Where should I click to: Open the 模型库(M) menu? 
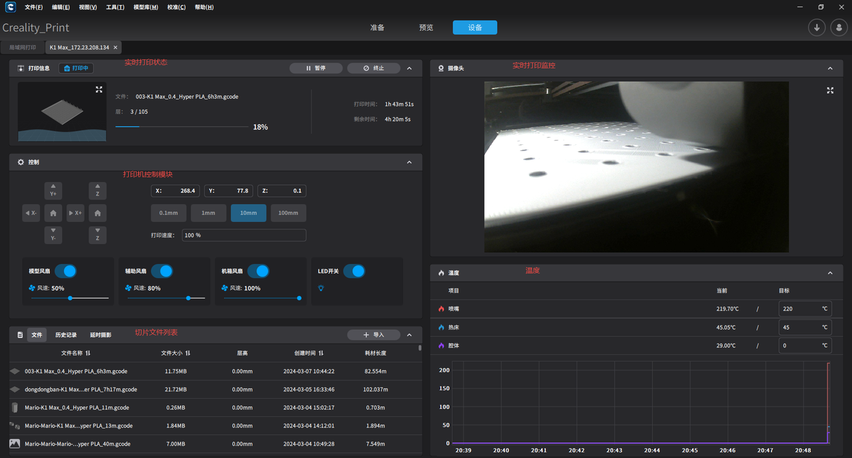pyautogui.click(x=146, y=7)
